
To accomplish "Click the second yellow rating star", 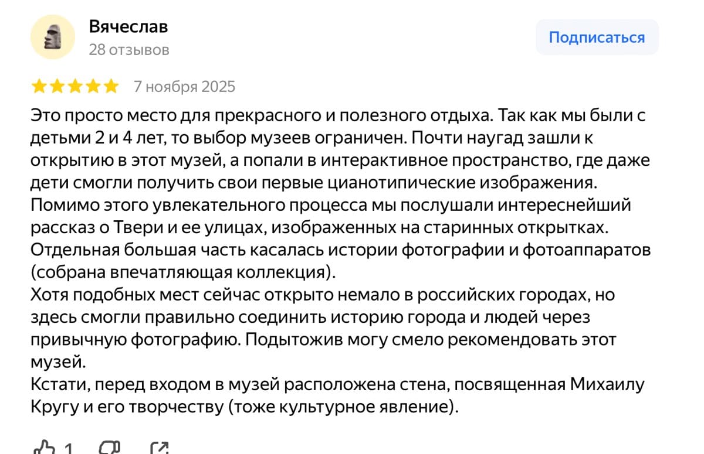I will [57, 87].
